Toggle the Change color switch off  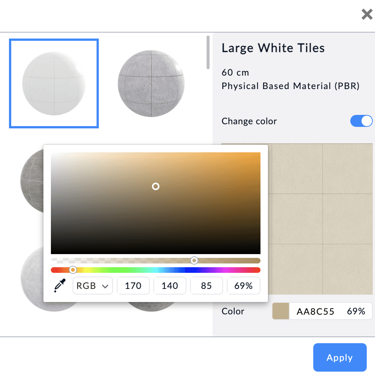[x=361, y=121]
